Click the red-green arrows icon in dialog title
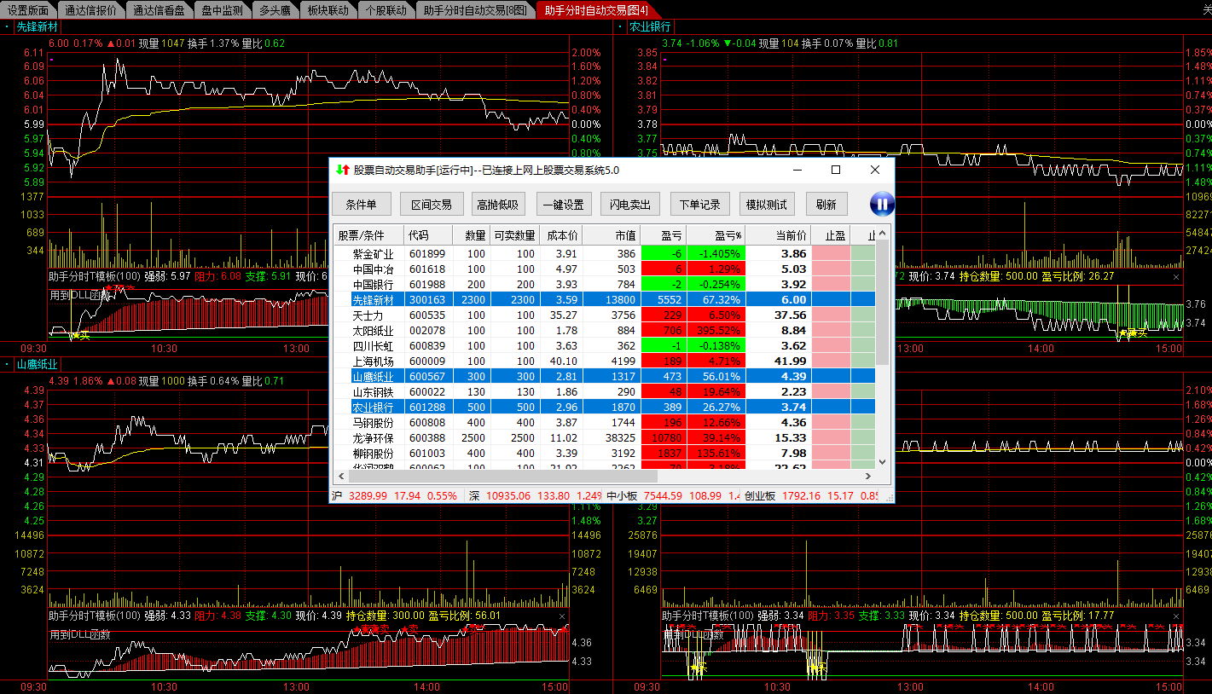The width and height of the screenshot is (1212, 694). (343, 170)
